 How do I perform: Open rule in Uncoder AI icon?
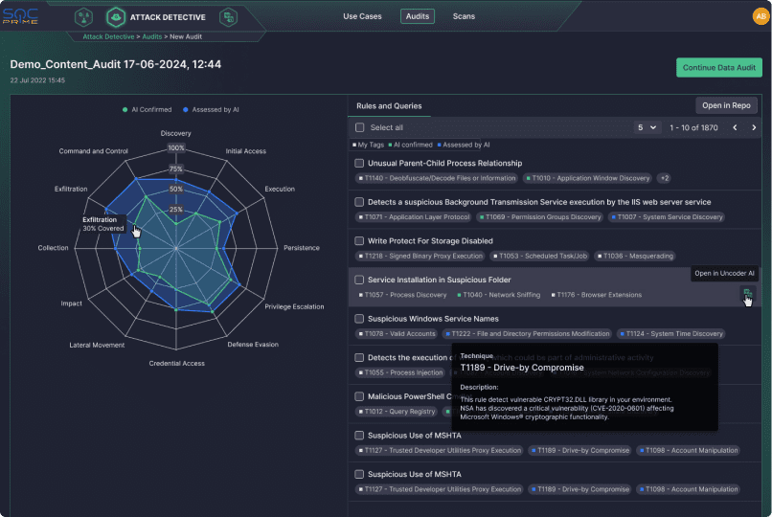tap(747, 295)
